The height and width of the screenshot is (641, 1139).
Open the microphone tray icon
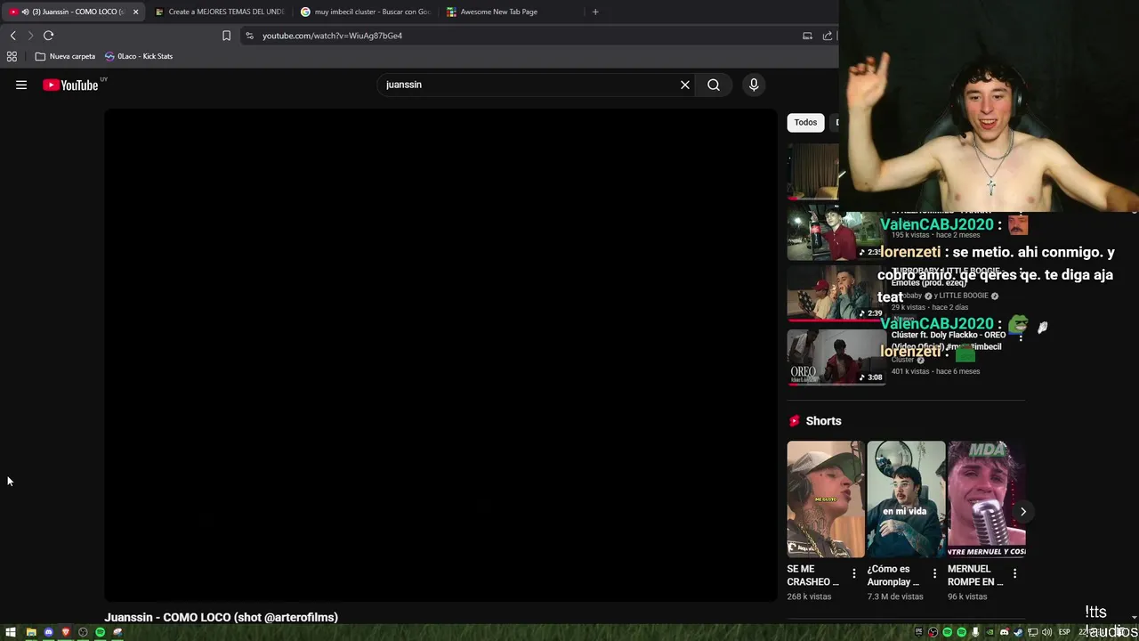(975, 632)
